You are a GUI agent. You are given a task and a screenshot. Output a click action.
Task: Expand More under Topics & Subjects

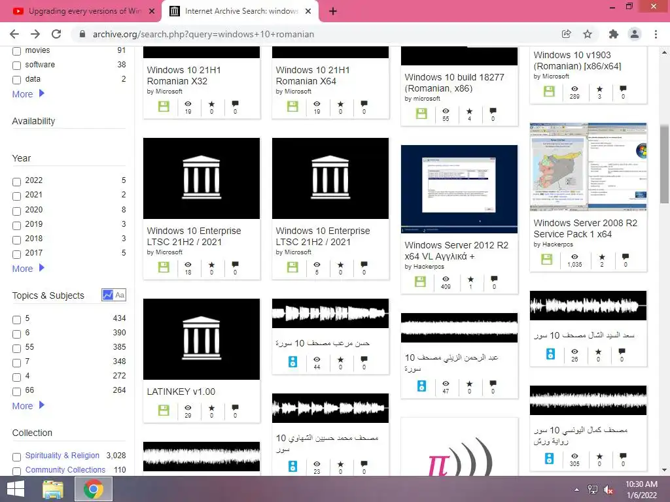[28, 405]
